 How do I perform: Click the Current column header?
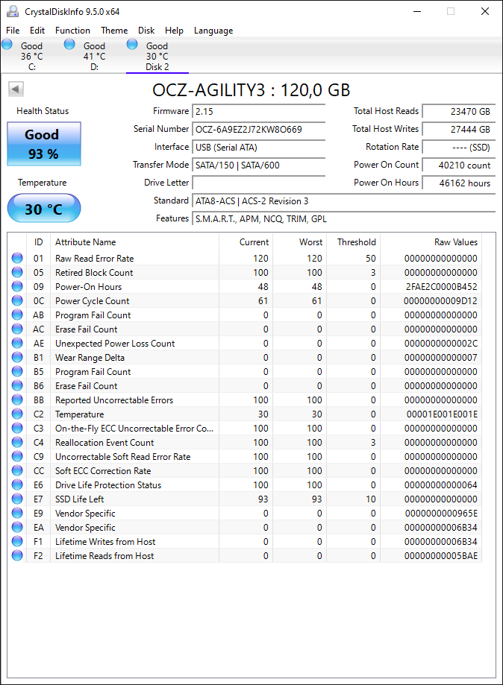coord(246,242)
